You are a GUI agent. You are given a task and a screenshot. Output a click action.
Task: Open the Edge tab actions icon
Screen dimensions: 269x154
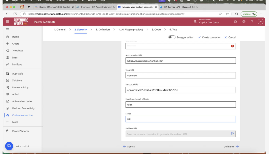[29, 7]
